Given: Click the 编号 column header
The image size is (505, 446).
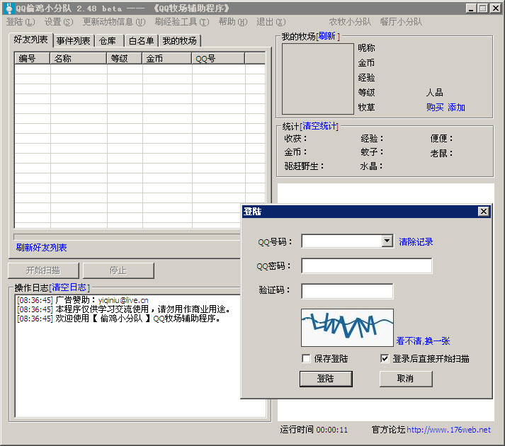Looking at the screenshot, I should pos(32,59).
